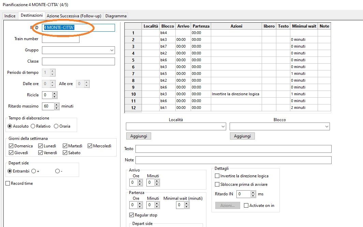Toggle the Sabato checkbox

click(x=65, y=153)
